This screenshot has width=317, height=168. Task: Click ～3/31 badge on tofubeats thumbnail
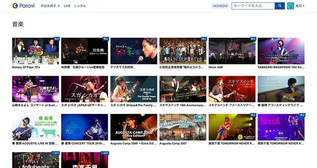pyautogui.click(x=56, y=153)
